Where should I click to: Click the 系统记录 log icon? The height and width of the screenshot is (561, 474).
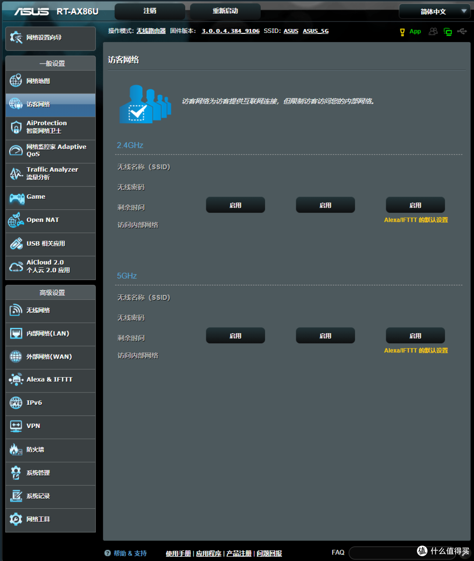pos(16,496)
